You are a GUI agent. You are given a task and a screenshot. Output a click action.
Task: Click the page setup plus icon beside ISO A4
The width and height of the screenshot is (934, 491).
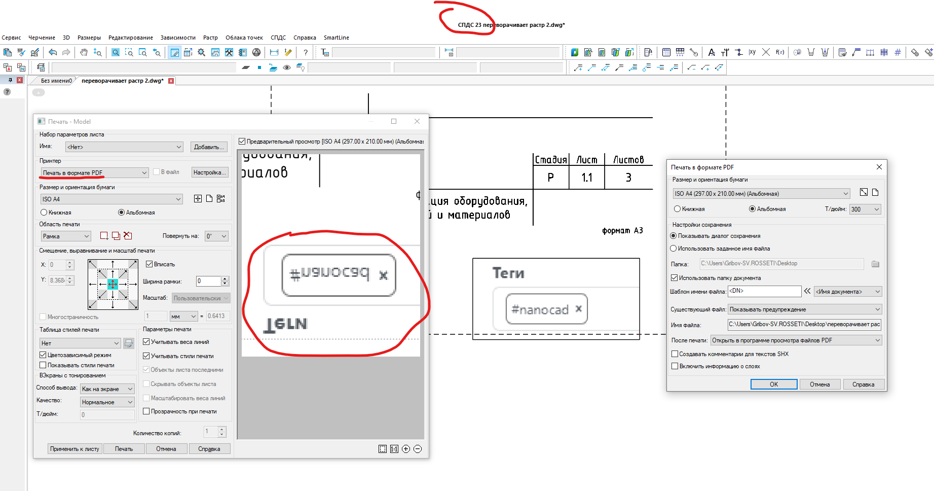pyautogui.click(x=198, y=199)
